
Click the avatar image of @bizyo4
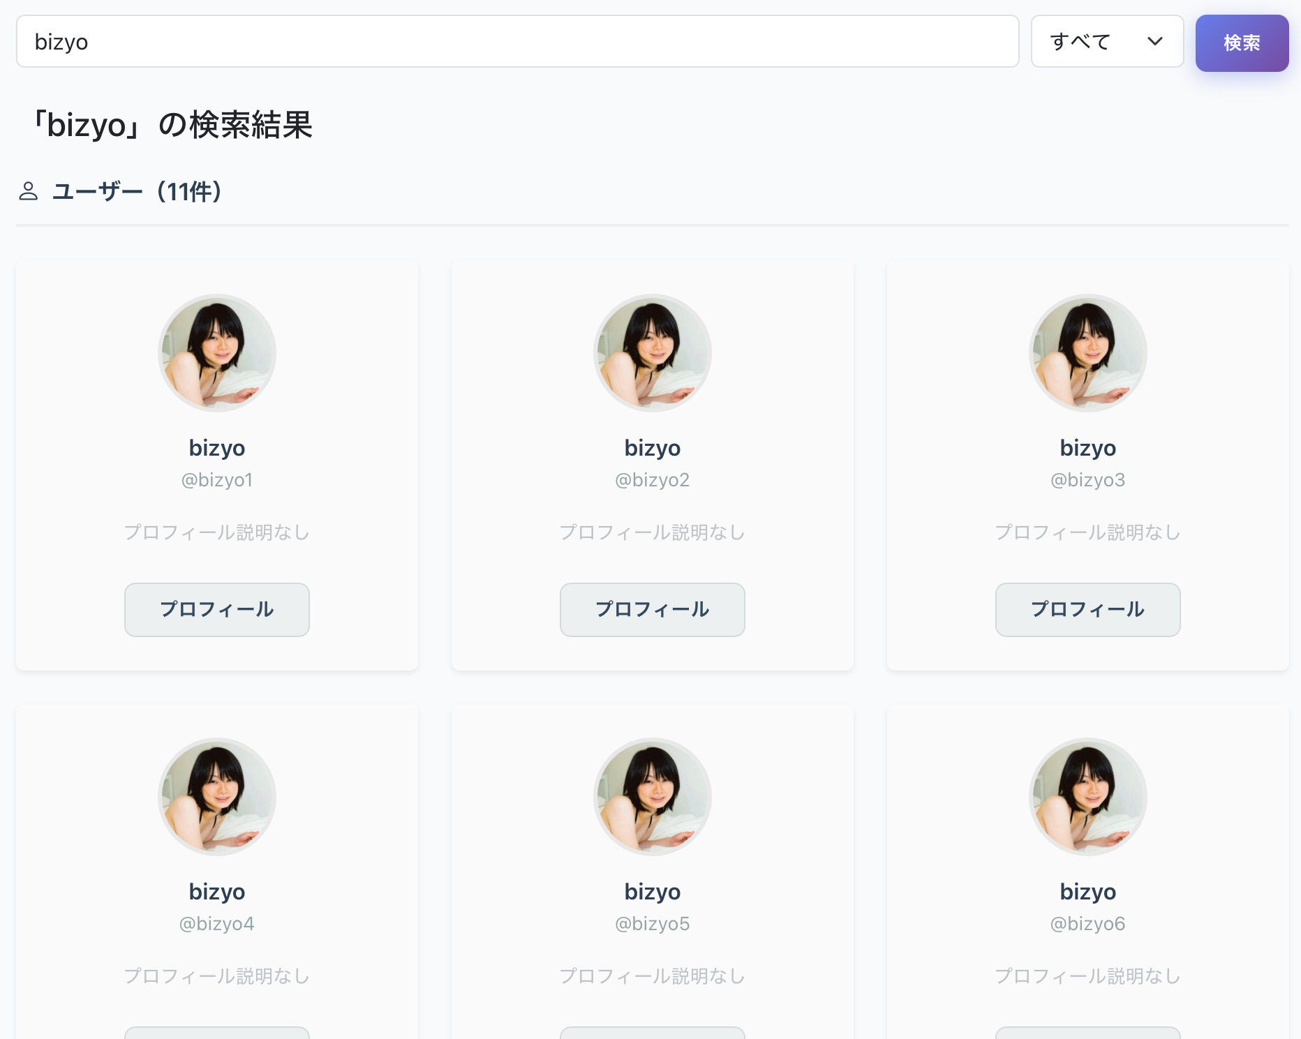coord(217,797)
